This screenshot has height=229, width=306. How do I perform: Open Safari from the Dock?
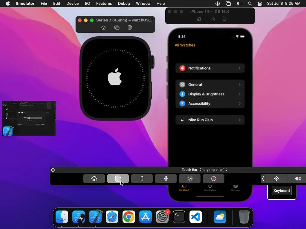point(112,217)
